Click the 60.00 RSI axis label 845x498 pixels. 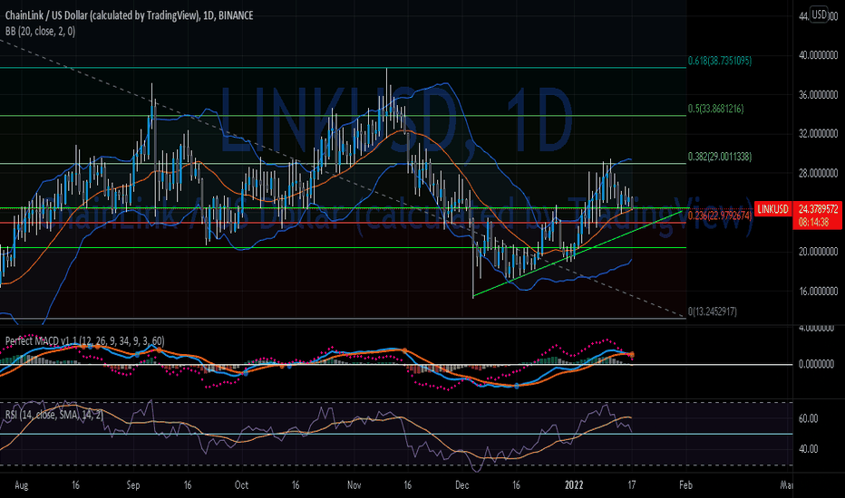808,419
